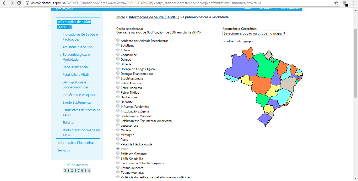Click the arrow beside Epidemiológicas e Morbidade
This screenshot has width=358, height=181.
61,55
